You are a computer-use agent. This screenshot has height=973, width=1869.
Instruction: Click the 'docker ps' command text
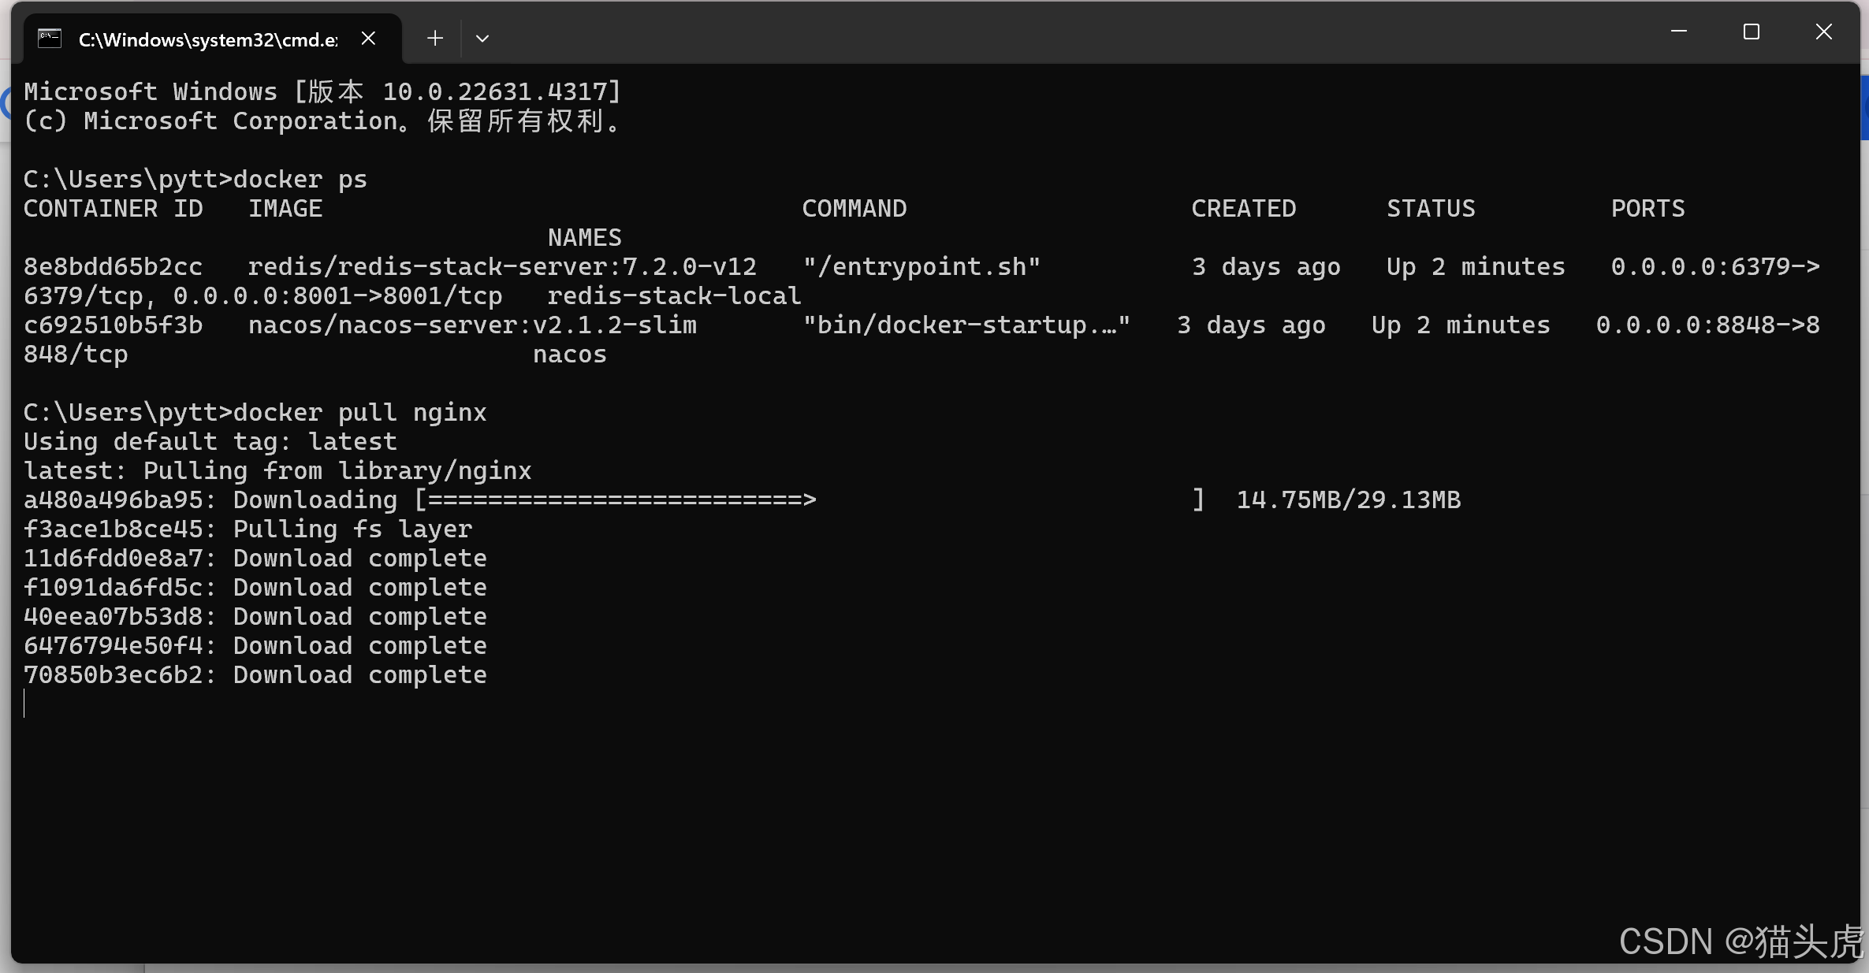pyautogui.click(x=300, y=180)
